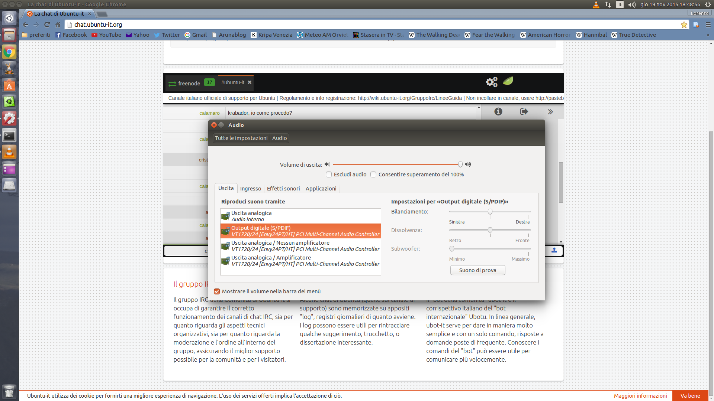Click the green leaf icon in the chat header

[x=508, y=81]
